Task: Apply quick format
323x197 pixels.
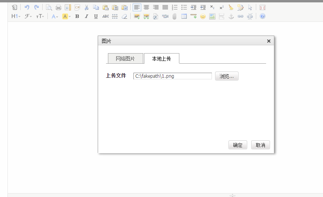Action: [241, 7]
